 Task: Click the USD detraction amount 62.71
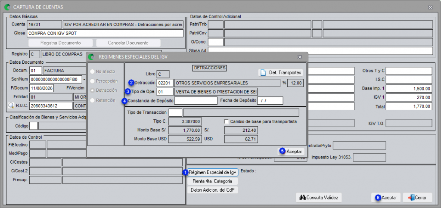(241, 139)
